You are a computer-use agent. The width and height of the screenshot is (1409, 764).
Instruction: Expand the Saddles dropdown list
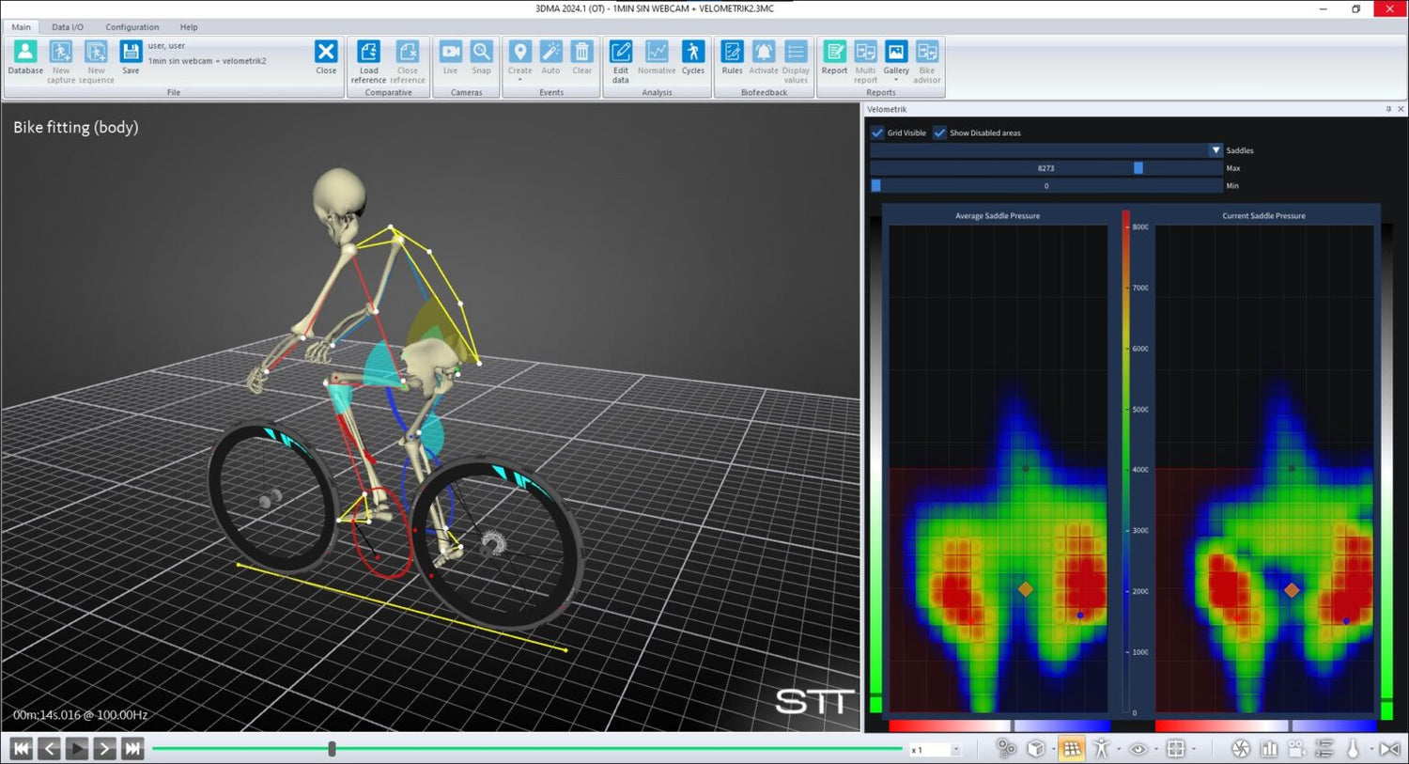point(1215,150)
